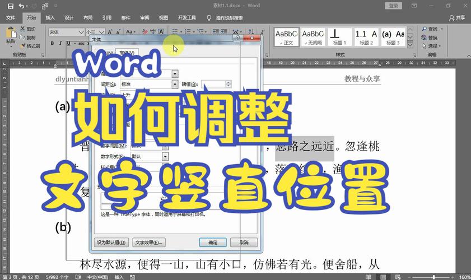The height and width of the screenshot is (280, 471).
Task: Apply the 无间隔 no spacing style
Action: coord(313,38)
